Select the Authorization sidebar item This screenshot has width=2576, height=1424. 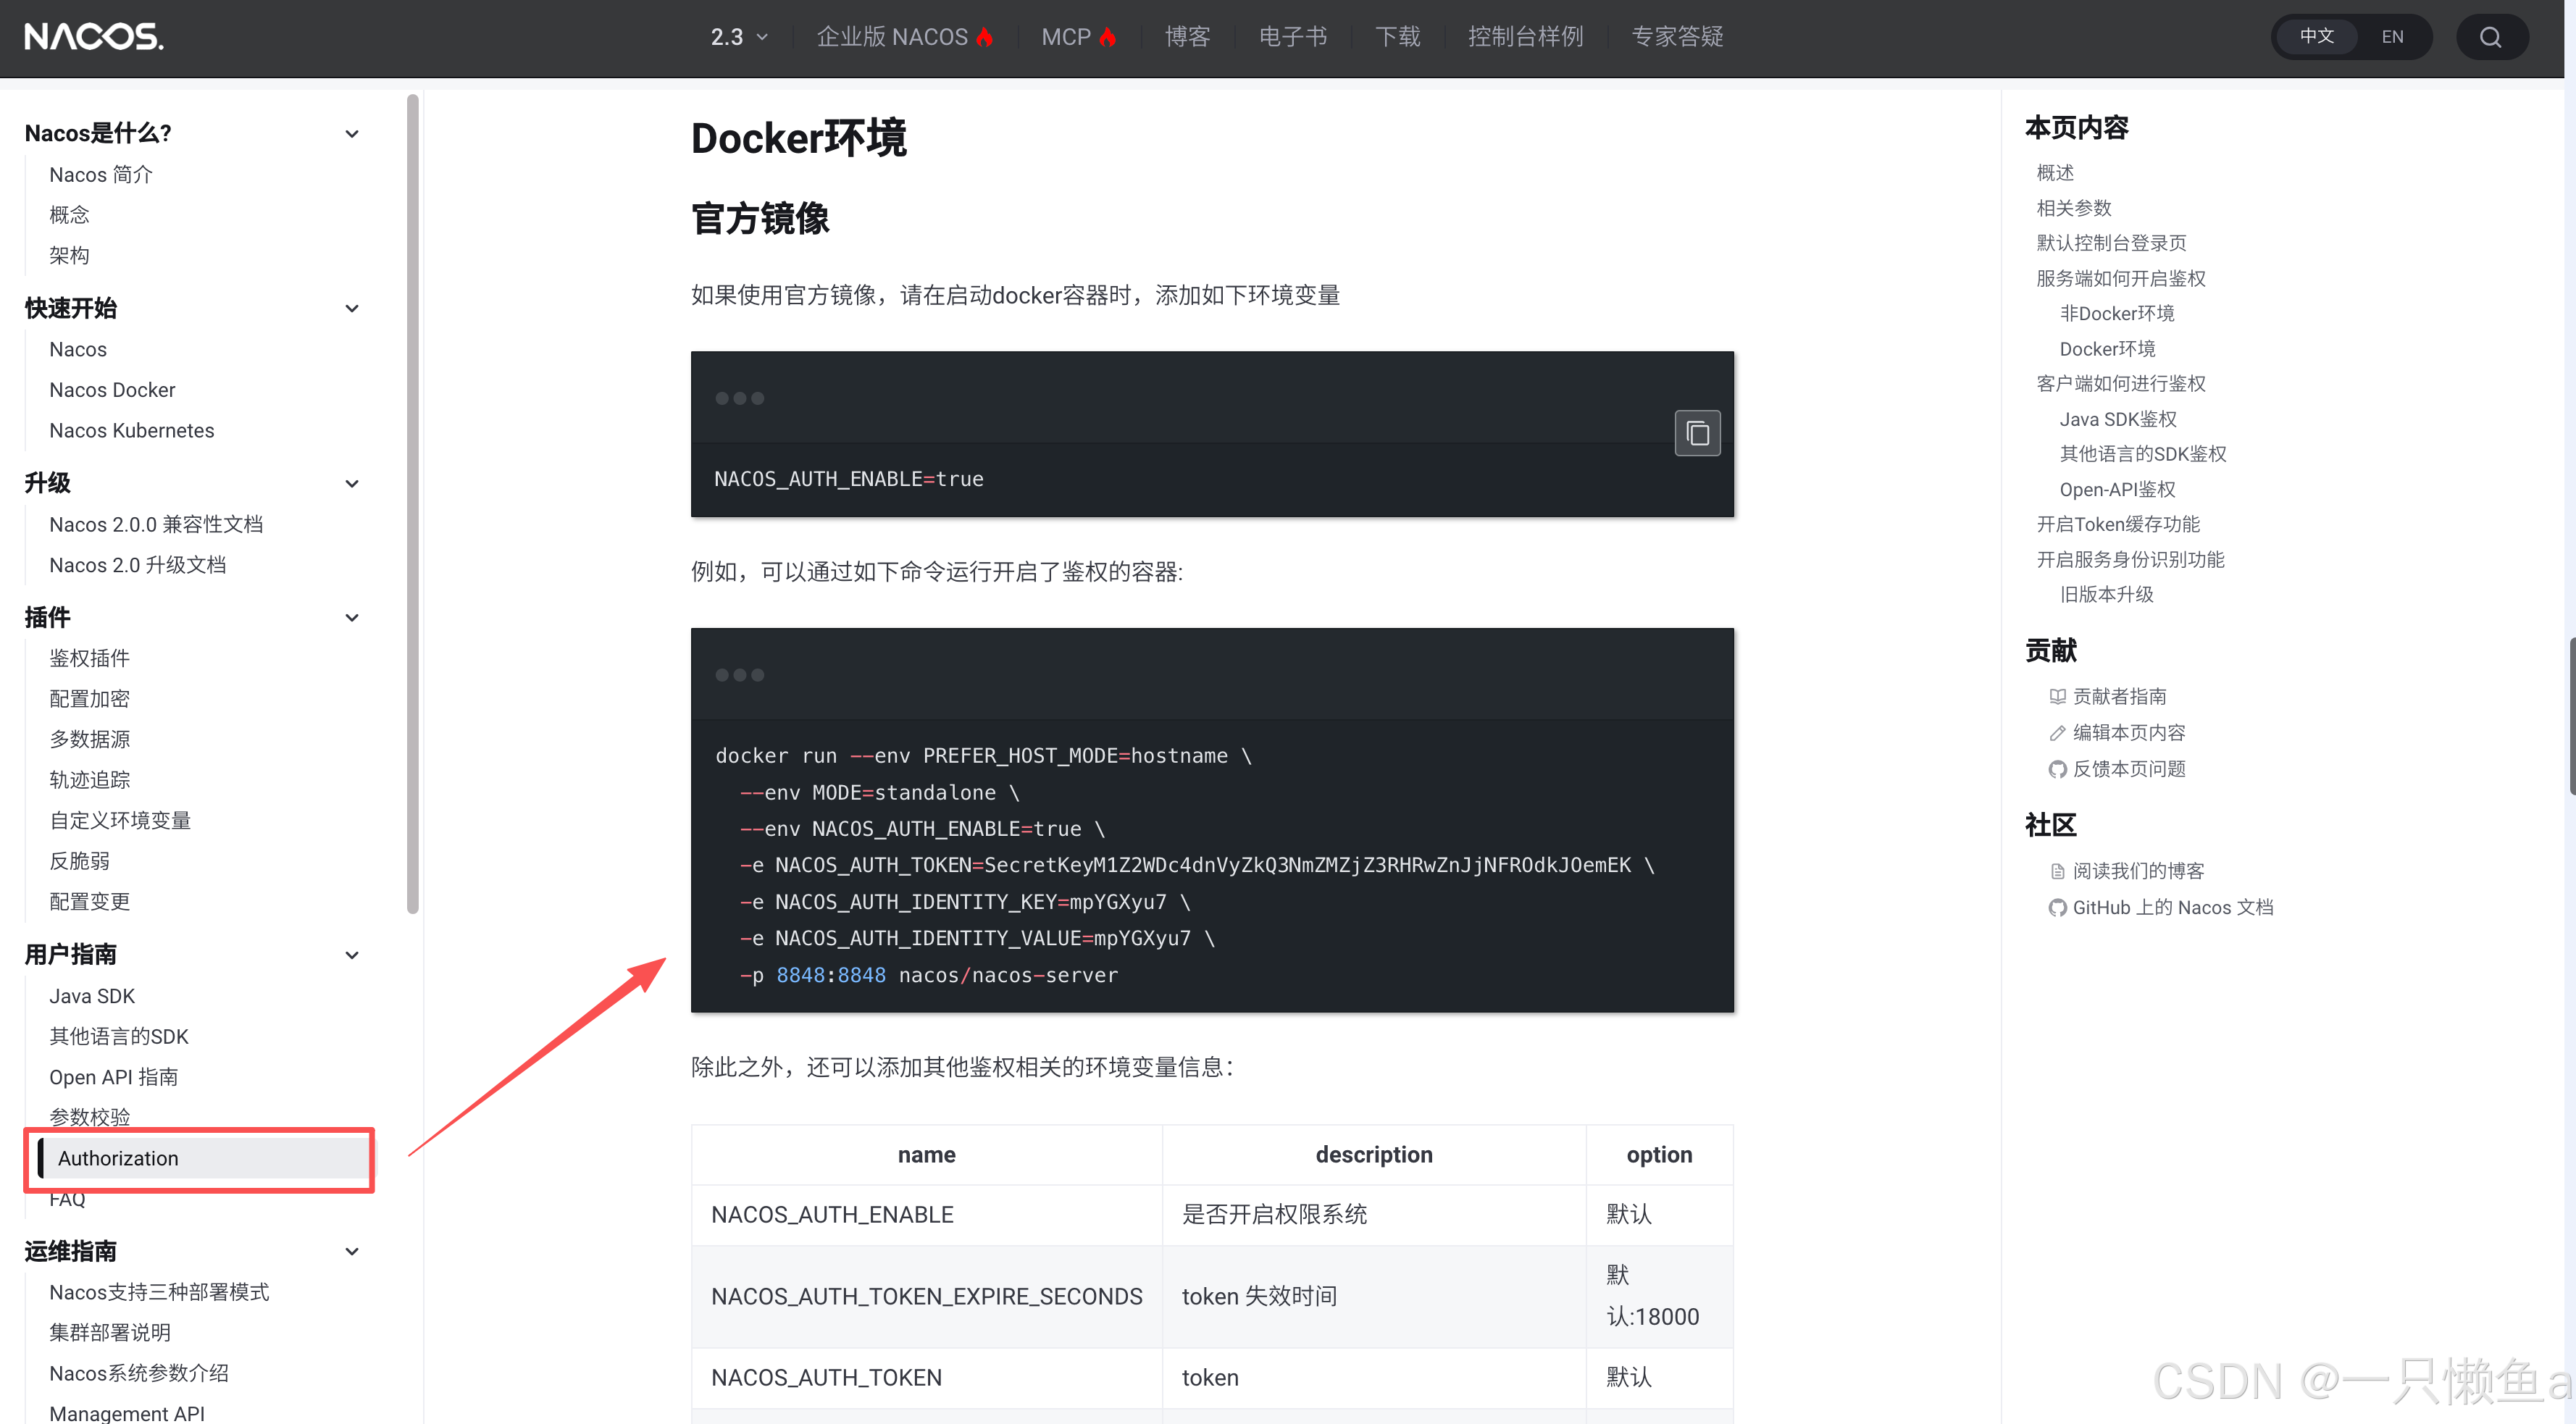click(118, 1158)
